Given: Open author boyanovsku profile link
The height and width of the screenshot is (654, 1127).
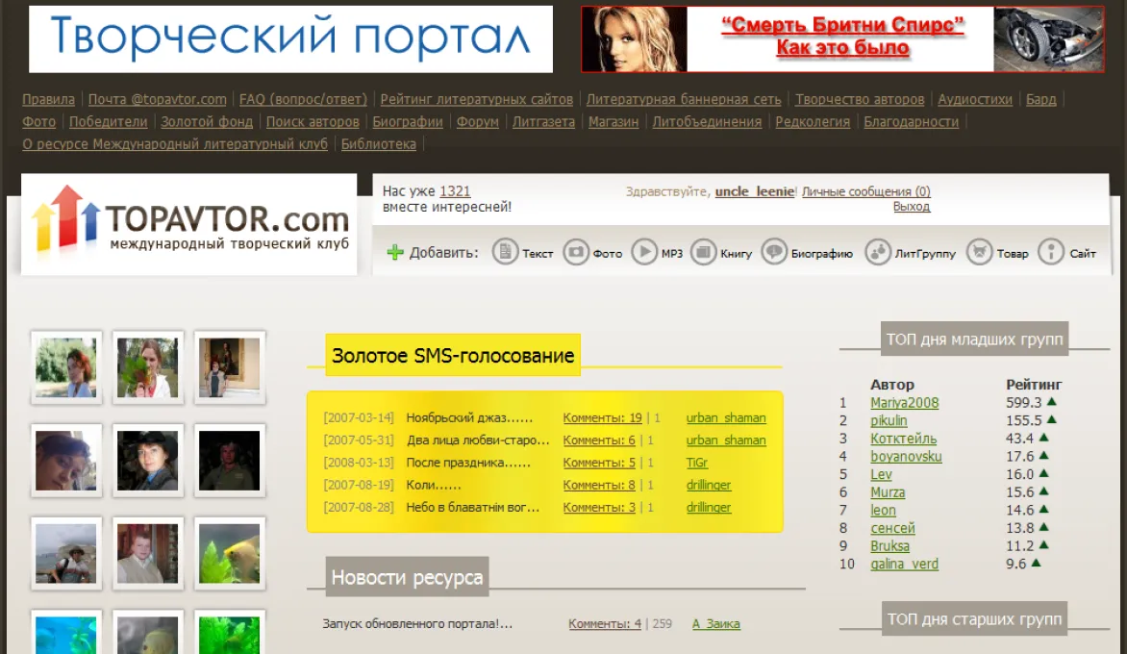Looking at the screenshot, I should [x=906, y=457].
